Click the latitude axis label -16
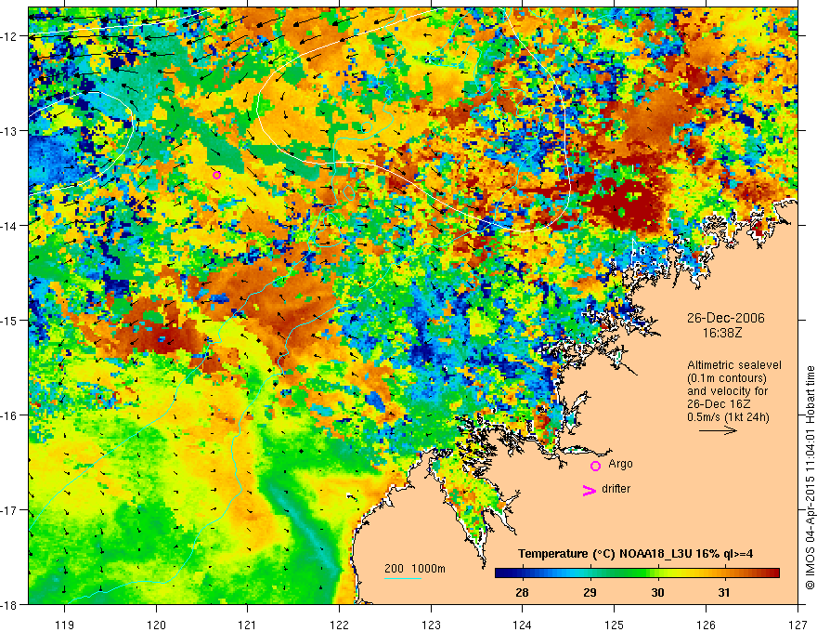This screenshot has height=632, width=817. (x=10, y=415)
